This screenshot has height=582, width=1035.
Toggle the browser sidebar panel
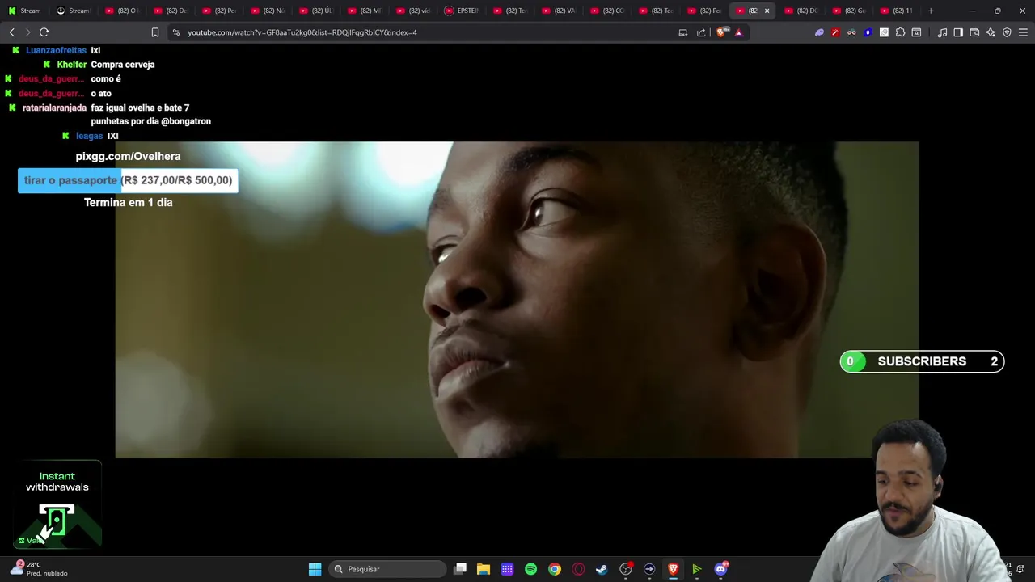coord(958,32)
